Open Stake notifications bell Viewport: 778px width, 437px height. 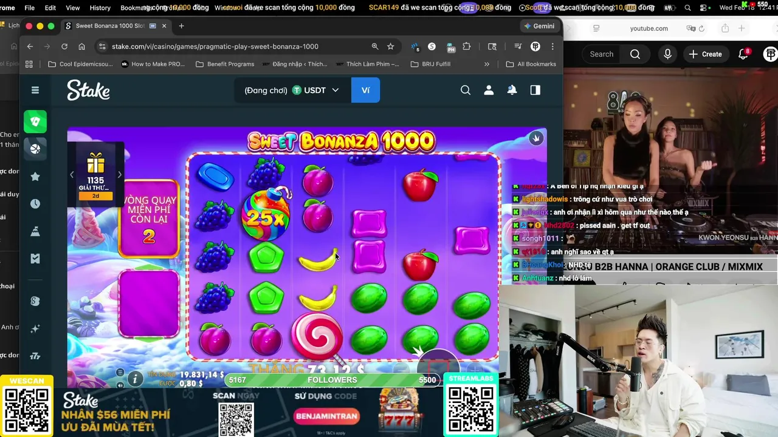512,90
